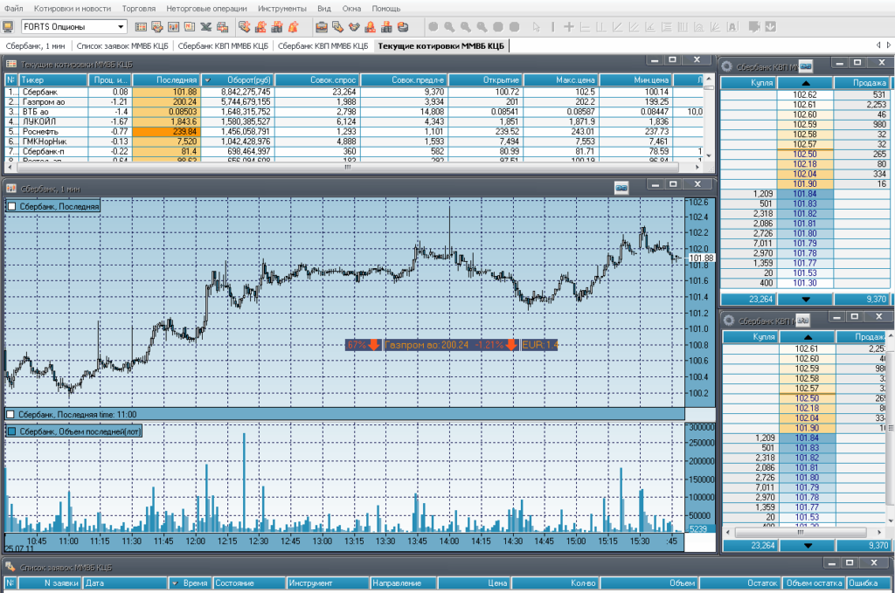Click the link icon in the chart title bar
The image size is (895, 593).
(621, 188)
